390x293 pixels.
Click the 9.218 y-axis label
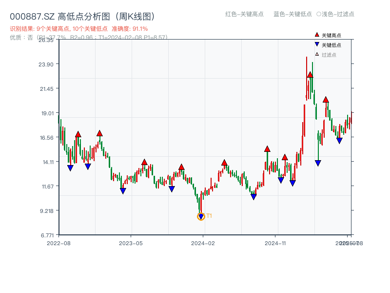[x=46, y=211]
